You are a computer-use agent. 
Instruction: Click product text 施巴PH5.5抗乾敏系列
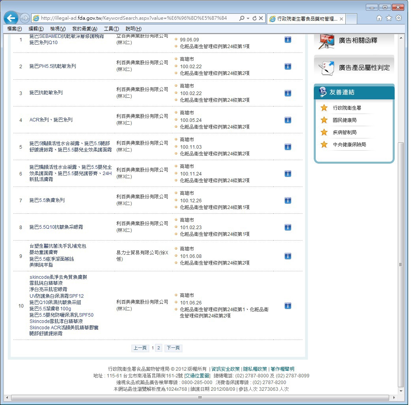52,66
